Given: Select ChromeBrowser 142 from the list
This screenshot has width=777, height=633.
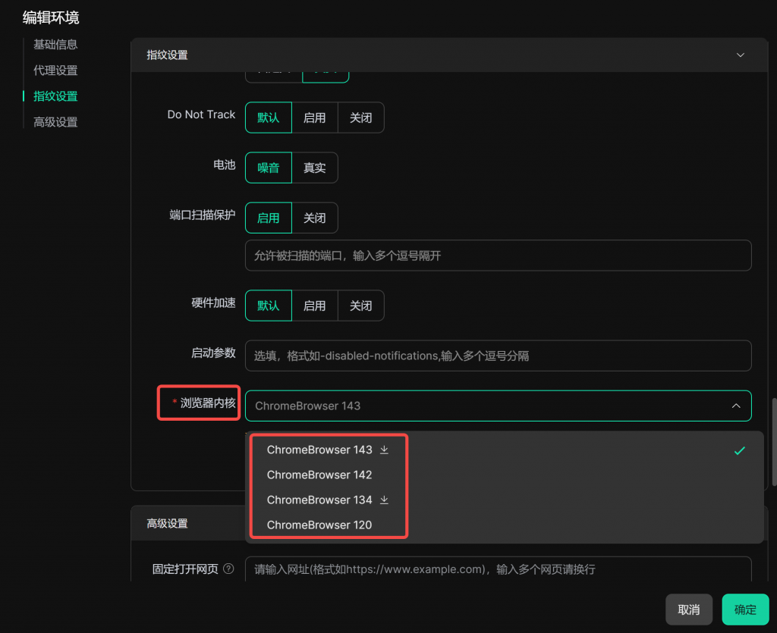Looking at the screenshot, I should pyautogui.click(x=319, y=475).
